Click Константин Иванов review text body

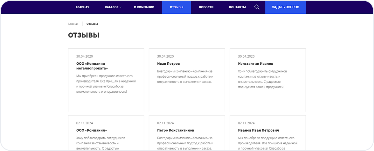pos(262,79)
